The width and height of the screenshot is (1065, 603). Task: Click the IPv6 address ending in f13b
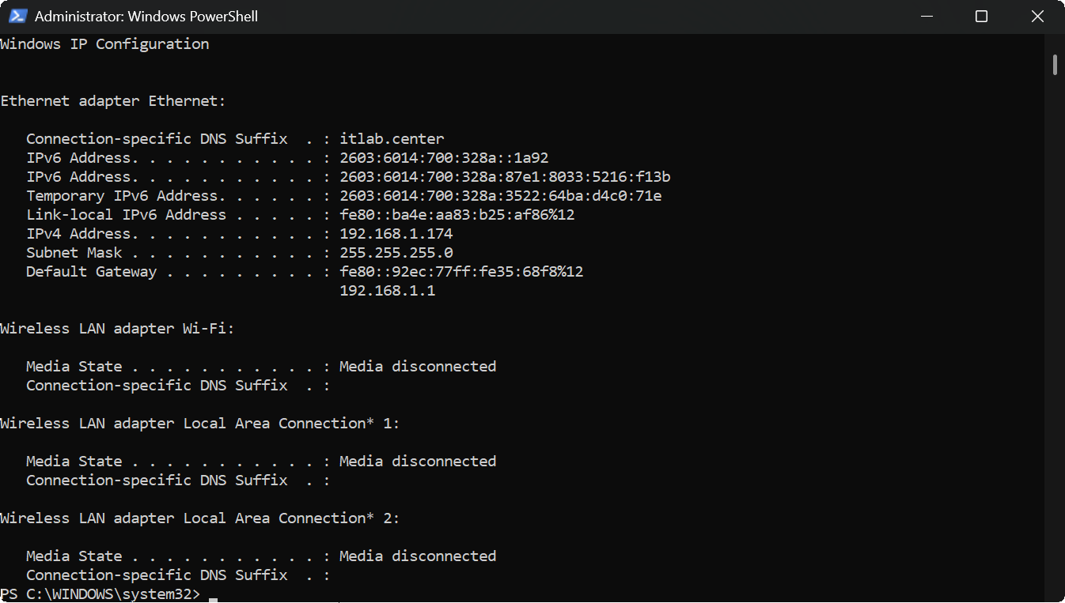505,177
